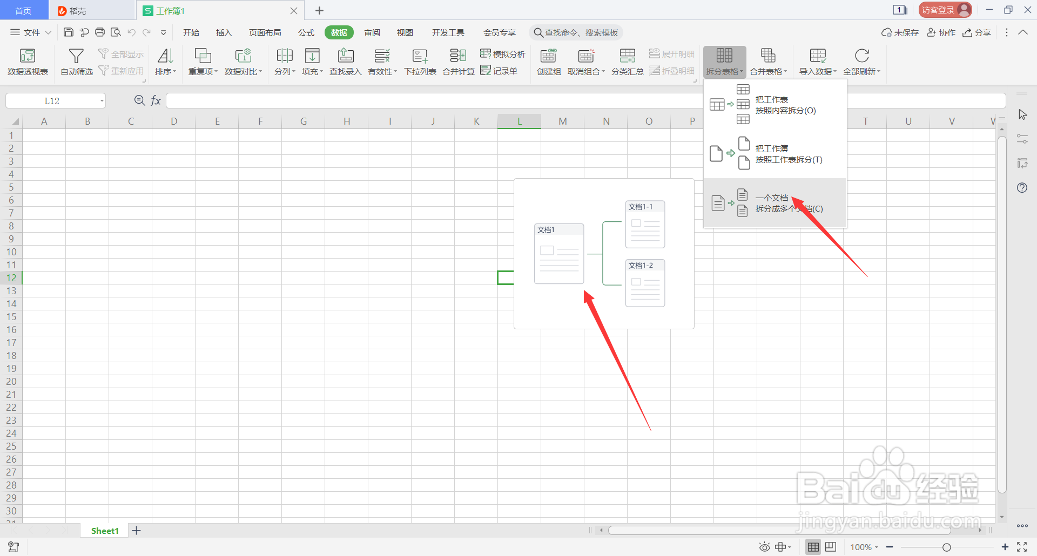Click the guest login (访客登录) button

coord(945,10)
